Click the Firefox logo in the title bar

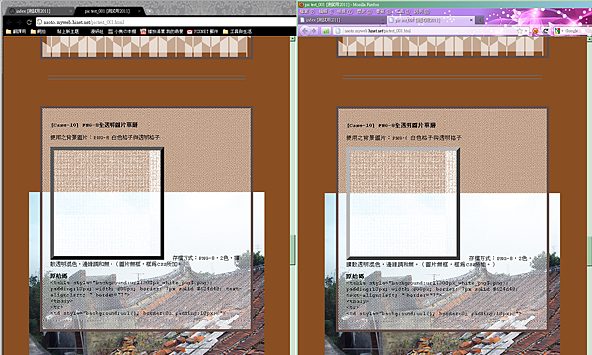(301, 4)
